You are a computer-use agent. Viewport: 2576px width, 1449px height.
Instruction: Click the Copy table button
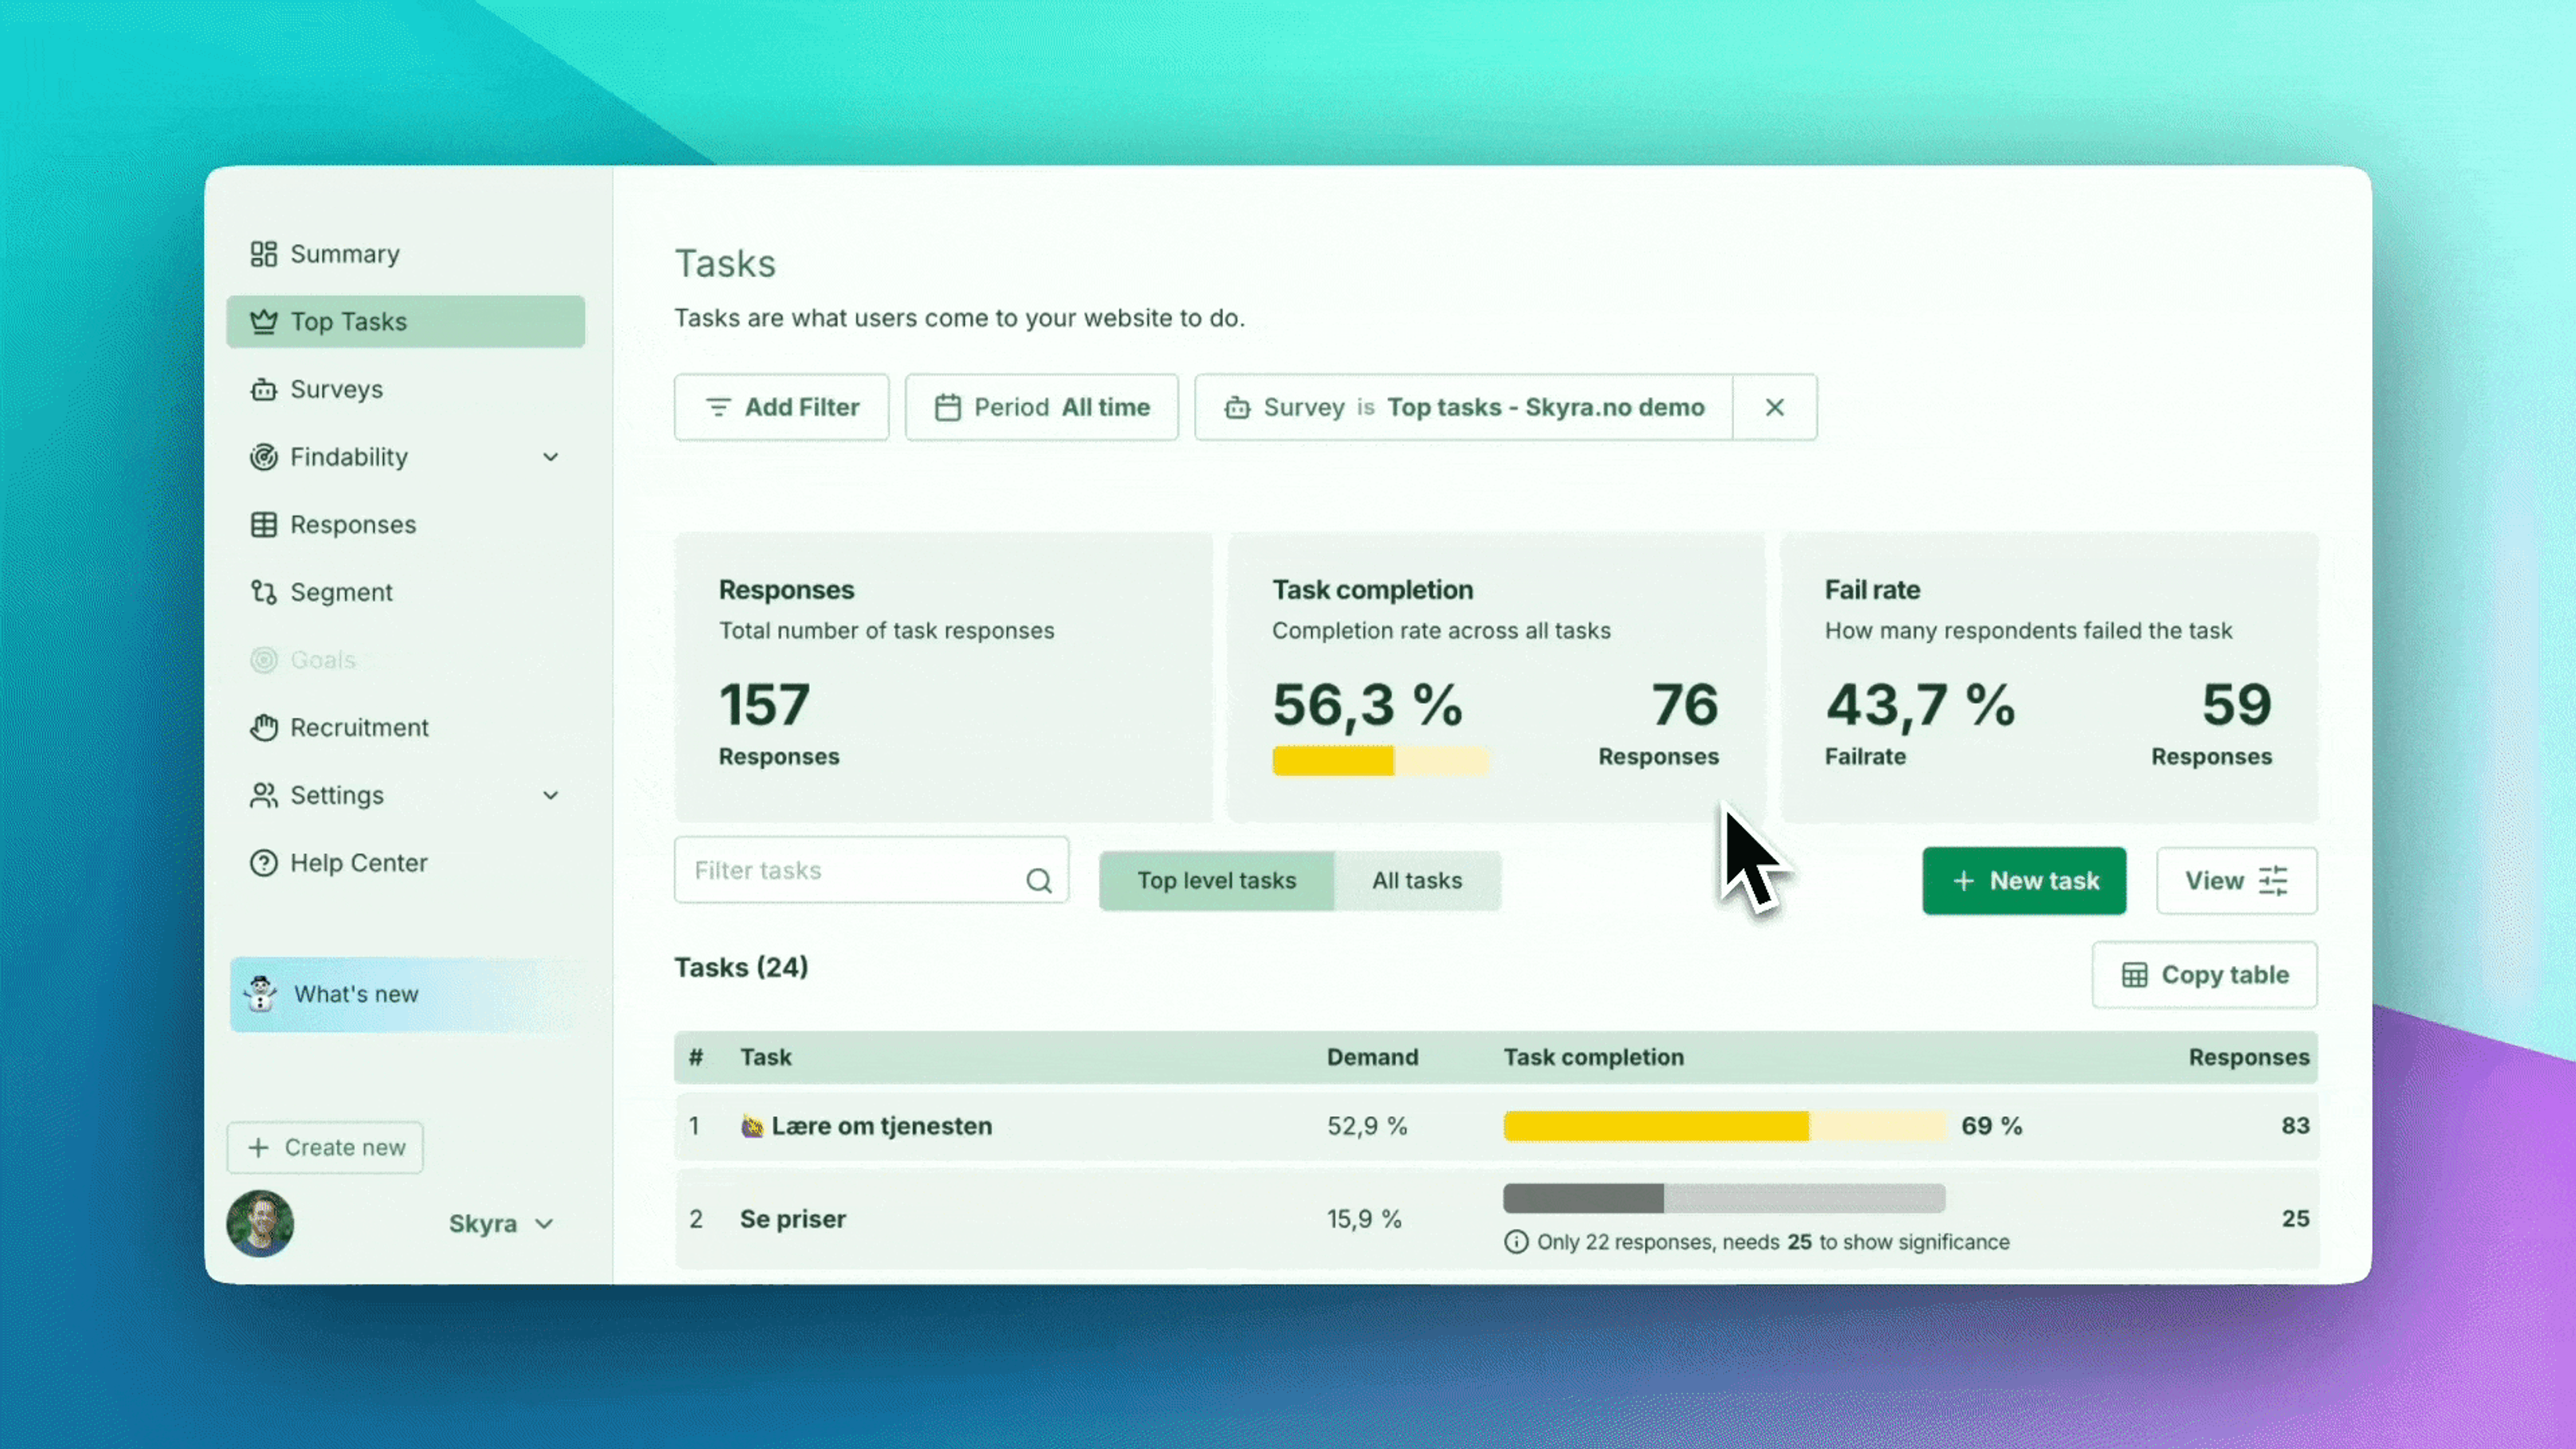coord(2204,975)
